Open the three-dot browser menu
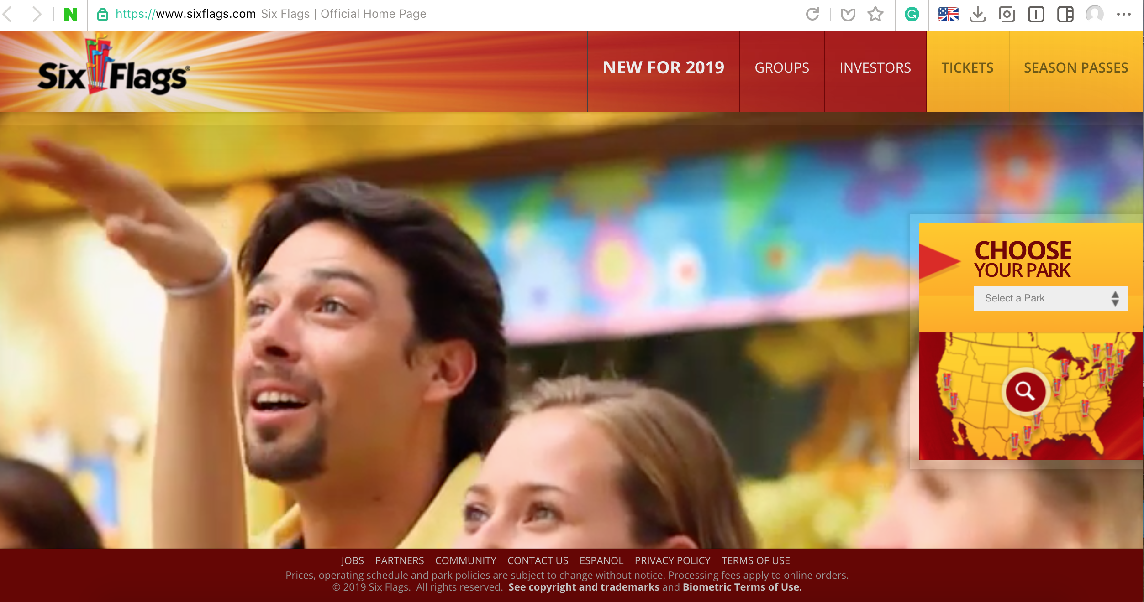Image resolution: width=1144 pixels, height=602 pixels. tap(1123, 14)
